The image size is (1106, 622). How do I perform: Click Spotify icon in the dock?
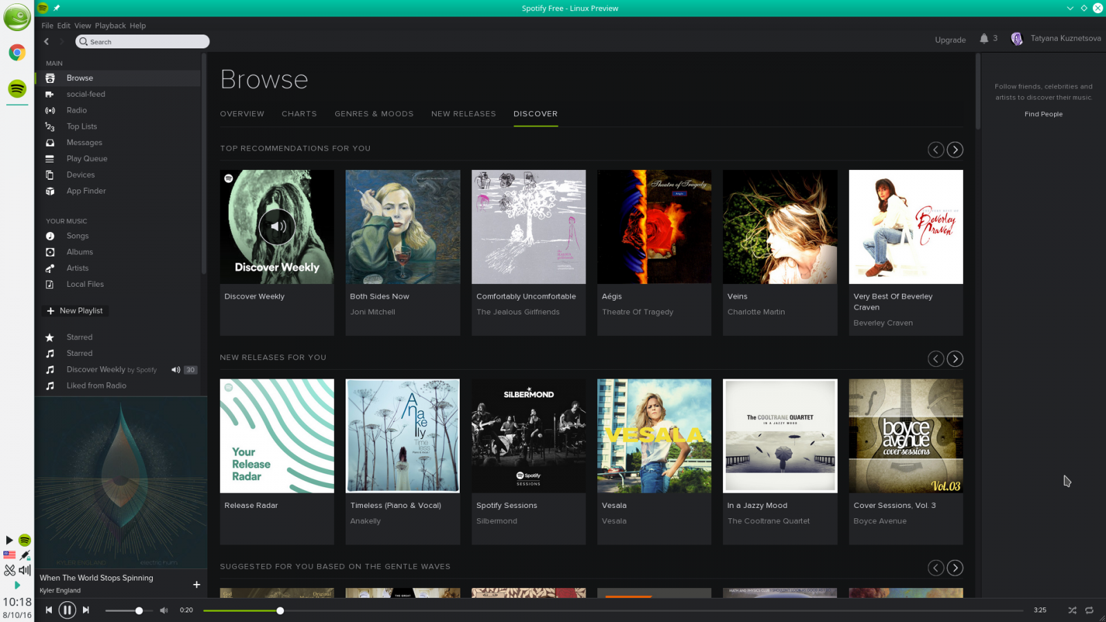click(x=17, y=88)
